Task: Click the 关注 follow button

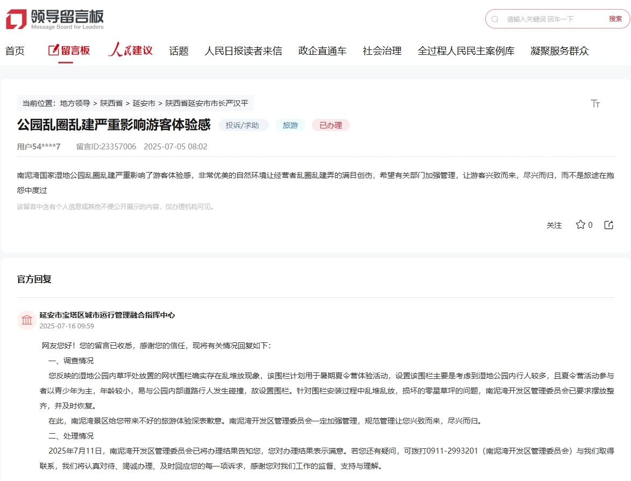Action: click(x=554, y=225)
